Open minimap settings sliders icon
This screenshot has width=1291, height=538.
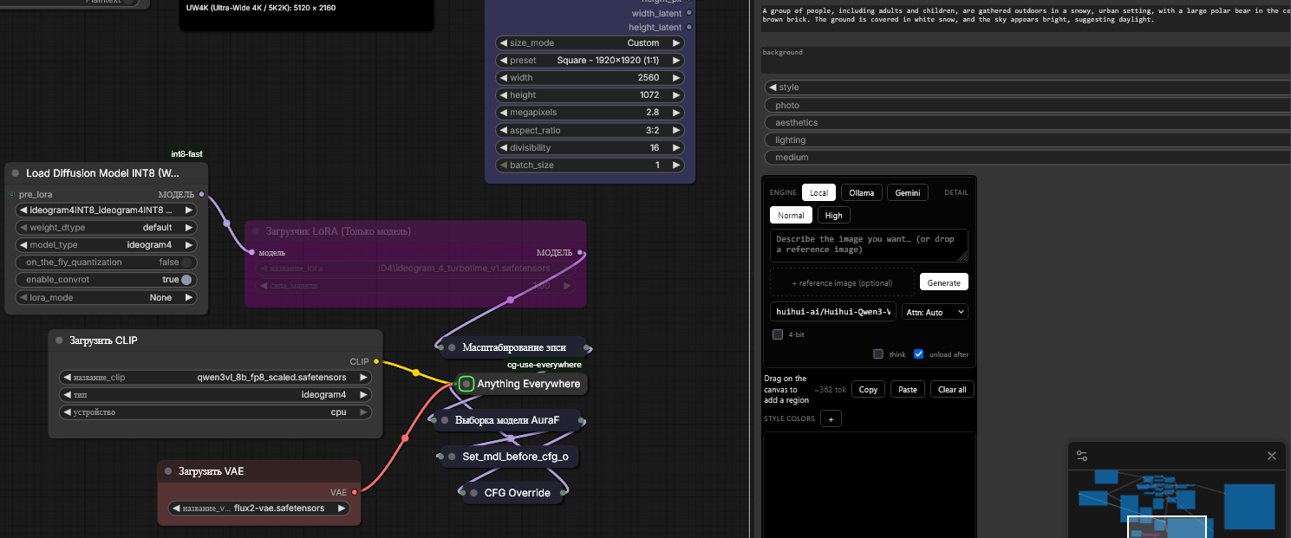point(1081,456)
